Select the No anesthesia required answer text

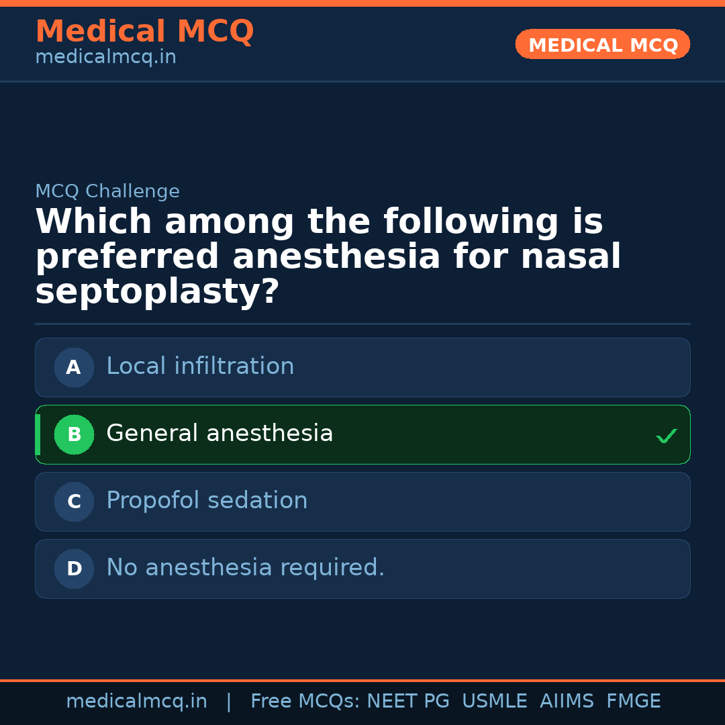pyautogui.click(x=245, y=568)
